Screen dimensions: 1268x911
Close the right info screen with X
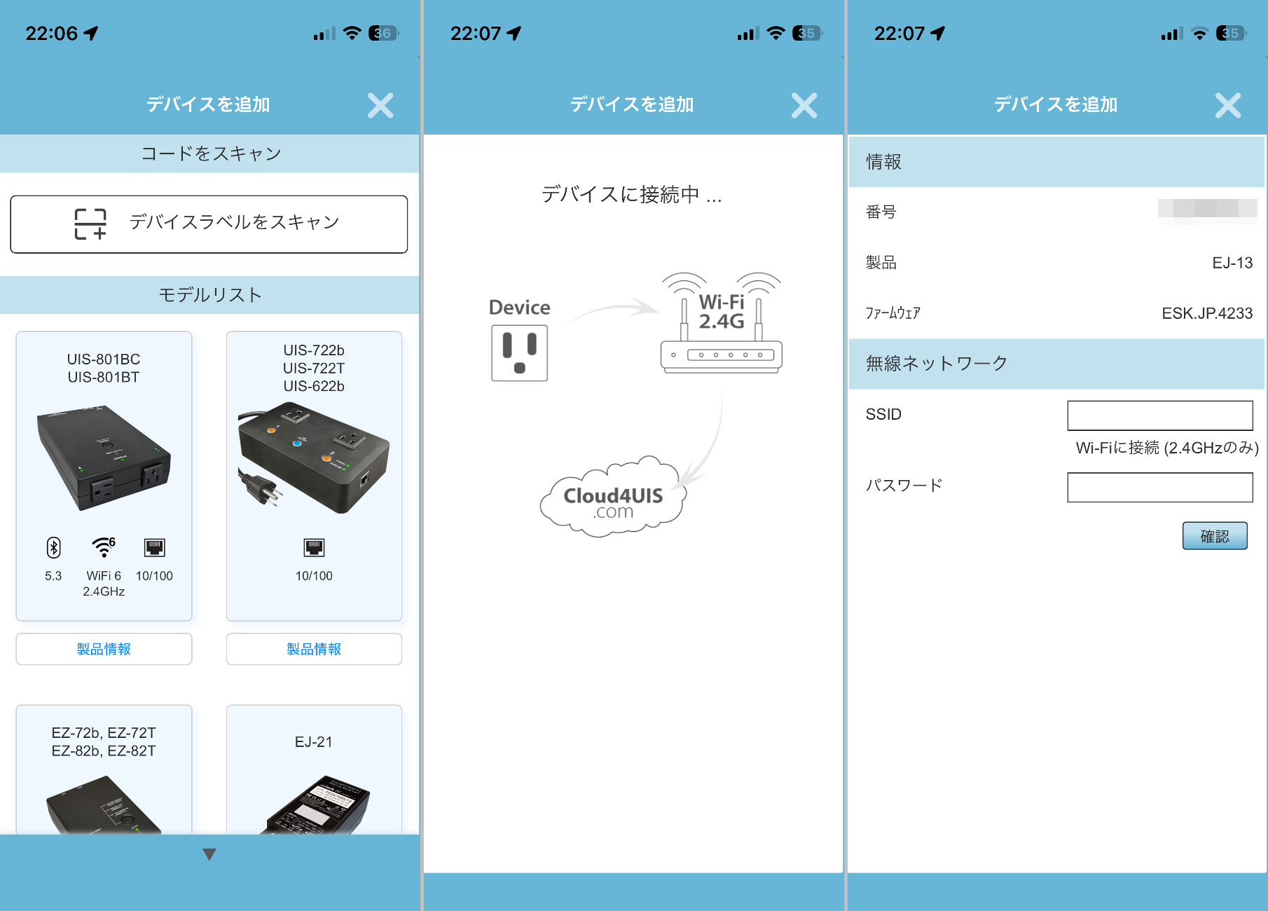point(1228,105)
